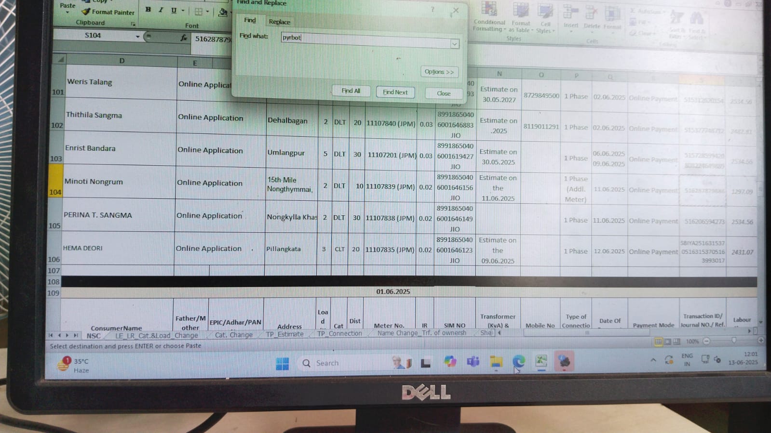Open the Borders dropdown arrow
The width and height of the screenshot is (771, 433).
(207, 12)
